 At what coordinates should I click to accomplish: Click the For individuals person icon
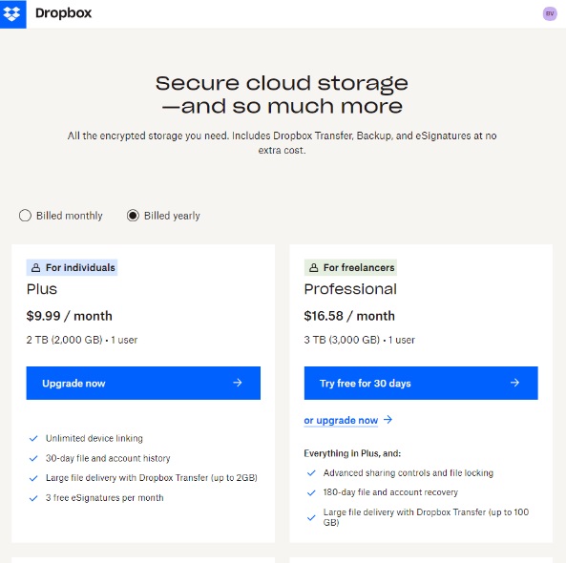(x=35, y=268)
